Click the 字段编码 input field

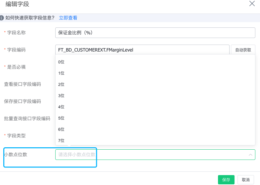click(x=142, y=50)
